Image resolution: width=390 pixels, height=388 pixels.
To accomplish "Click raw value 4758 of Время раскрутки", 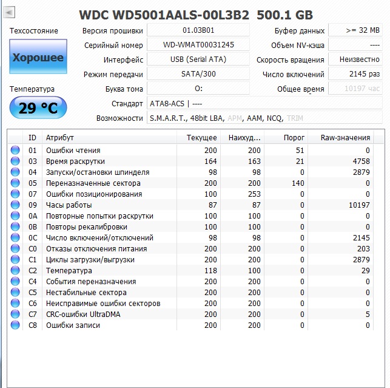I will tap(361, 161).
